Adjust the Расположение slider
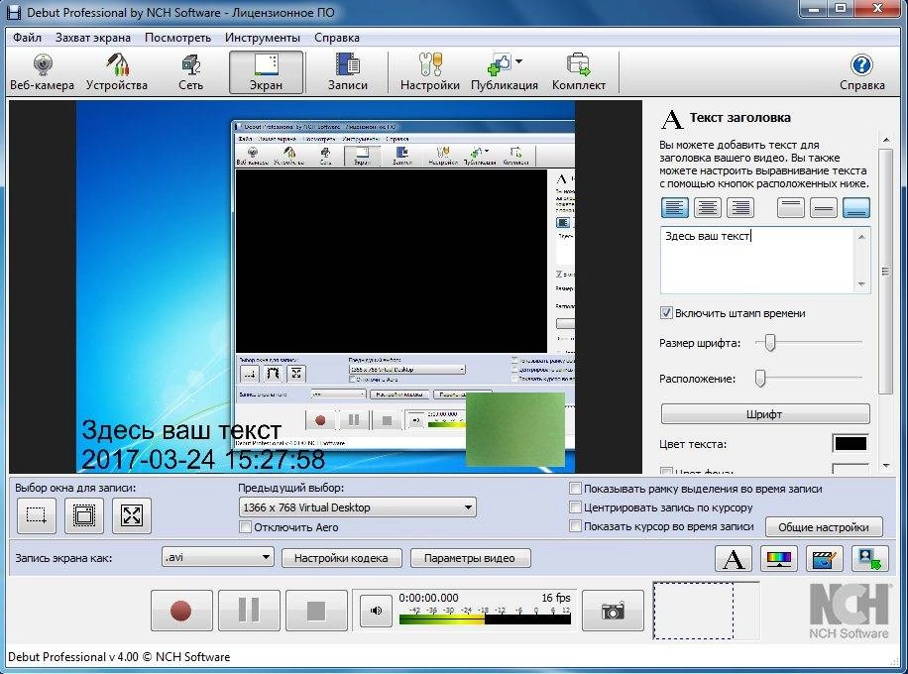The image size is (908, 674). tap(760, 379)
